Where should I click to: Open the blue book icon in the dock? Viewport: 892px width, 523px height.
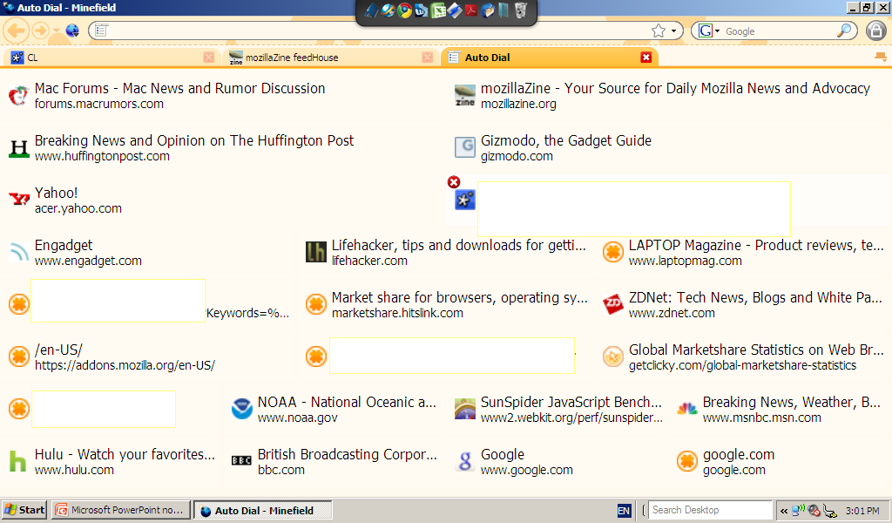(x=371, y=10)
